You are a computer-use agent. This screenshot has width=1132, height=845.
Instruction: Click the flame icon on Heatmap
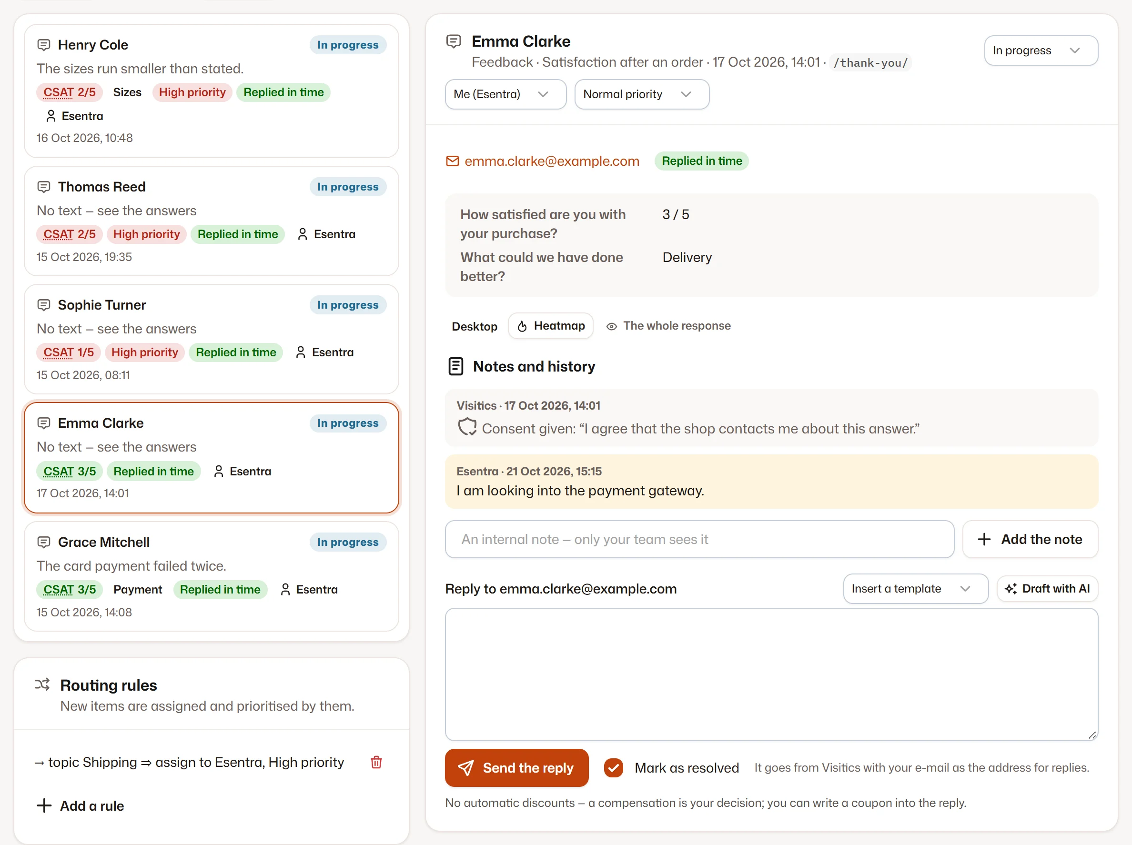click(x=522, y=326)
